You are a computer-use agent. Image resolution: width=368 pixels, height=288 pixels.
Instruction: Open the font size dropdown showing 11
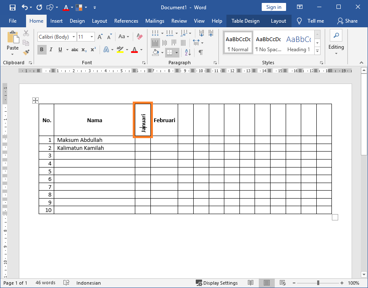pos(92,37)
